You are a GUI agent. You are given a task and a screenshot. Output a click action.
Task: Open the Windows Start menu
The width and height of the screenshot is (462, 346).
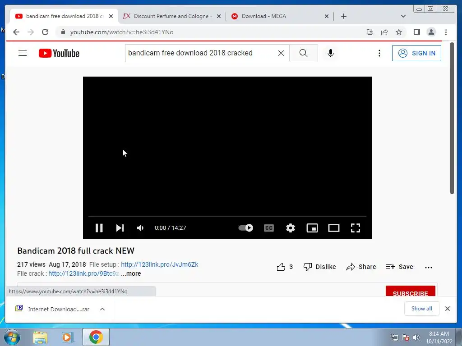[x=12, y=337]
